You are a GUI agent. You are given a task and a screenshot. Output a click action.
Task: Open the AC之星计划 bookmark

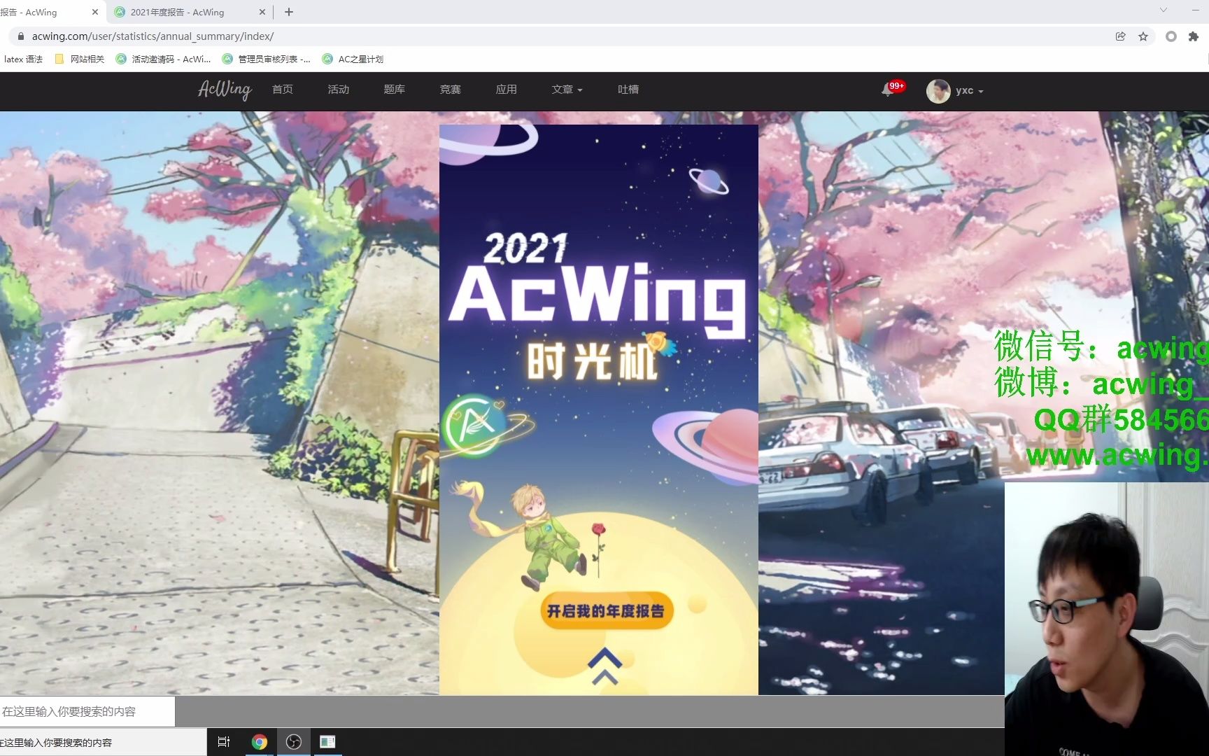pyautogui.click(x=353, y=59)
